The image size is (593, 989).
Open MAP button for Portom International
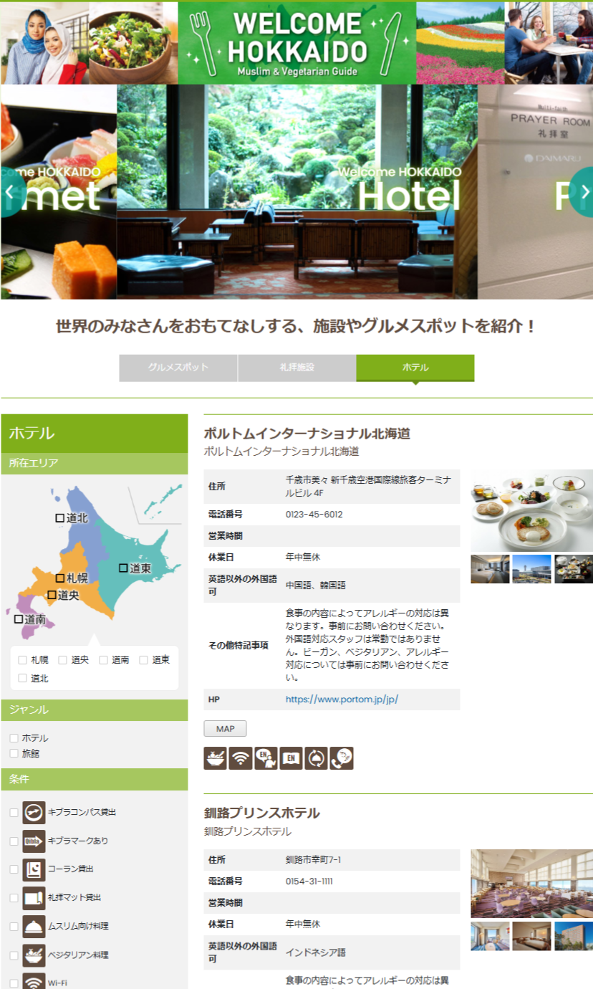(x=226, y=729)
